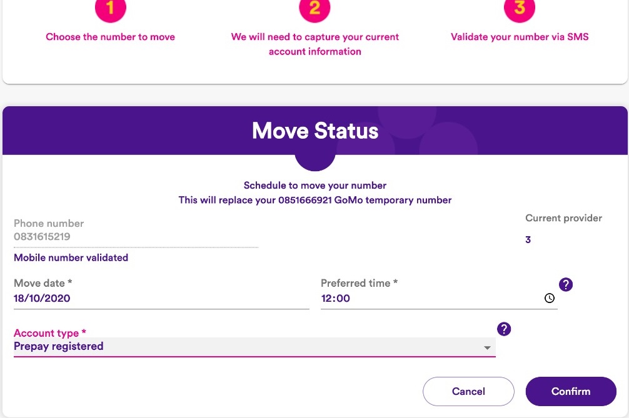
Task: Click the Phone number field 0831615219
Action: point(42,237)
